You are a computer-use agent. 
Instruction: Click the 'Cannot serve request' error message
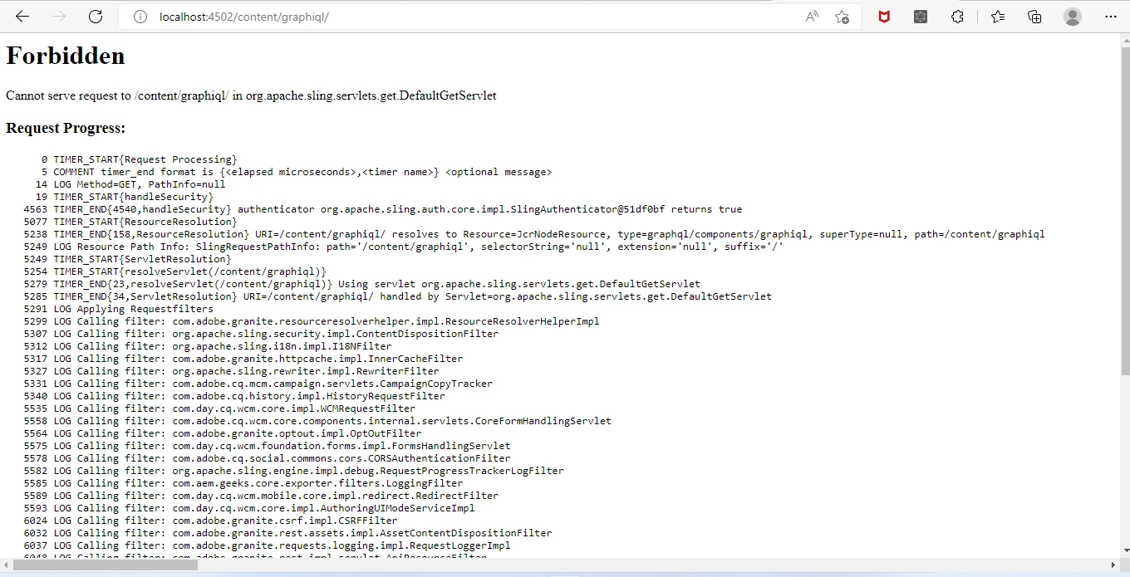[x=251, y=95]
